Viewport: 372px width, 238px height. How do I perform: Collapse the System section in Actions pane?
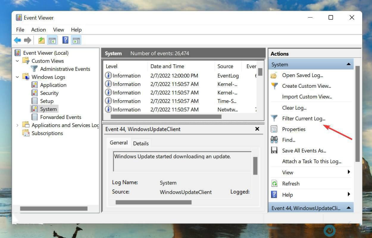click(348, 65)
